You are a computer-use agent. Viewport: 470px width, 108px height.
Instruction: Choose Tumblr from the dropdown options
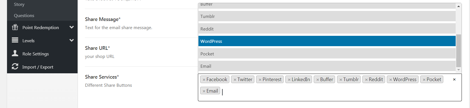tap(327, 16)
